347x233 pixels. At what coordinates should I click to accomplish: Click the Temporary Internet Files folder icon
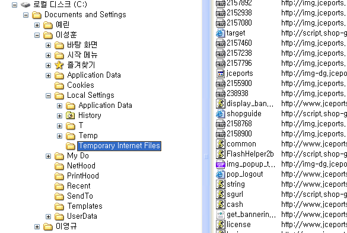[x=71, y=146]
